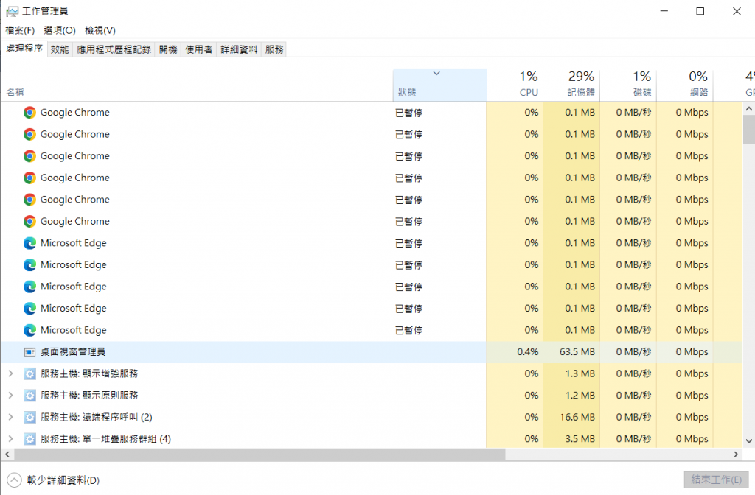Switch to the 詳細資料 tab

tap(239, 49)
